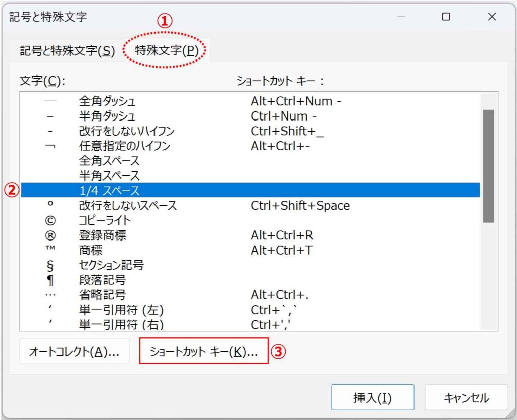Cancel the dialog with キャンセル
This screenshot has width=517, height=420.
(466, 398)
